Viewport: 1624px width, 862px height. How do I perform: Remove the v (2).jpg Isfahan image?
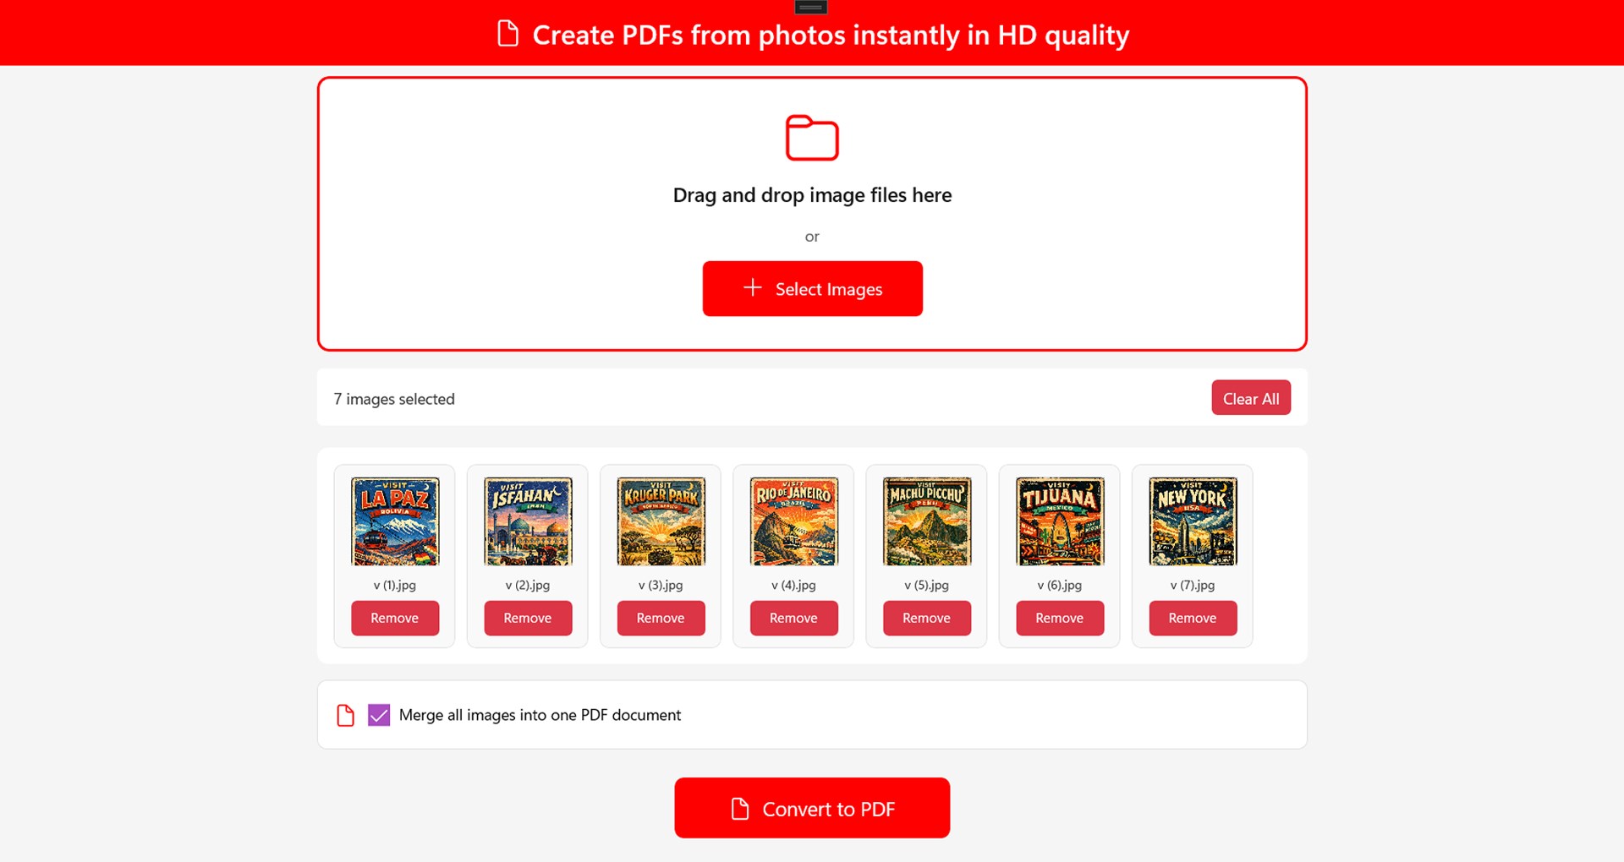coord(528,618)
